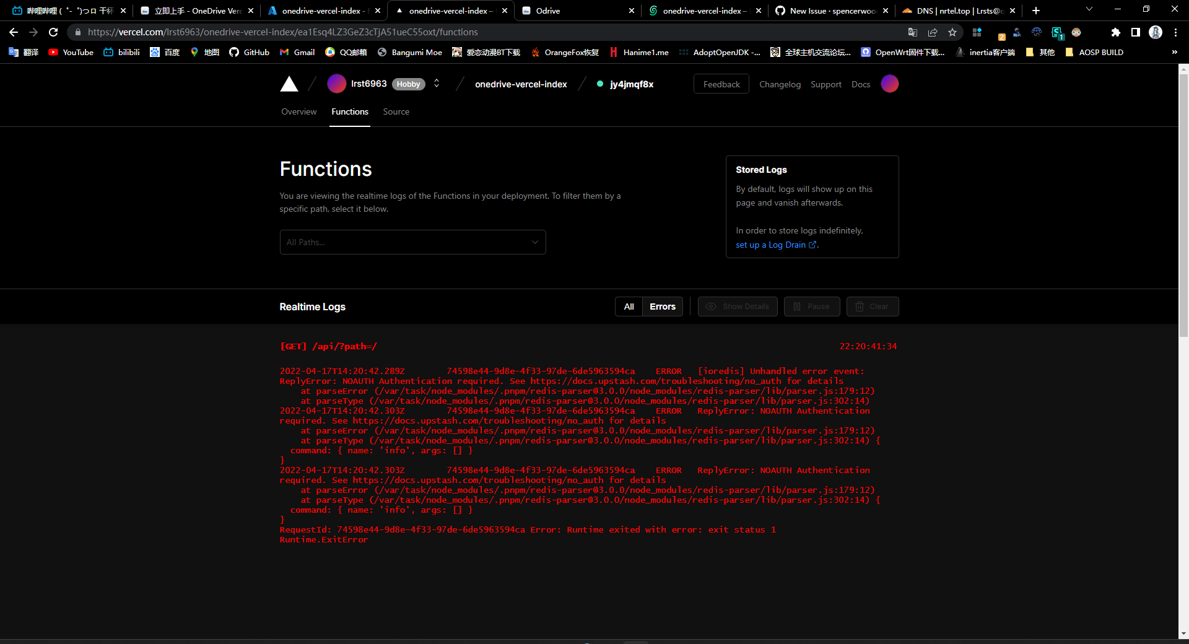Image resolution: width=1189 pixels, height=644 pixels.
Task: Open the All Paths dropdown
Action: [x=412, y=242]
